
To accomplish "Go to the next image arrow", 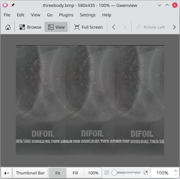I will (x=125, y=27).
